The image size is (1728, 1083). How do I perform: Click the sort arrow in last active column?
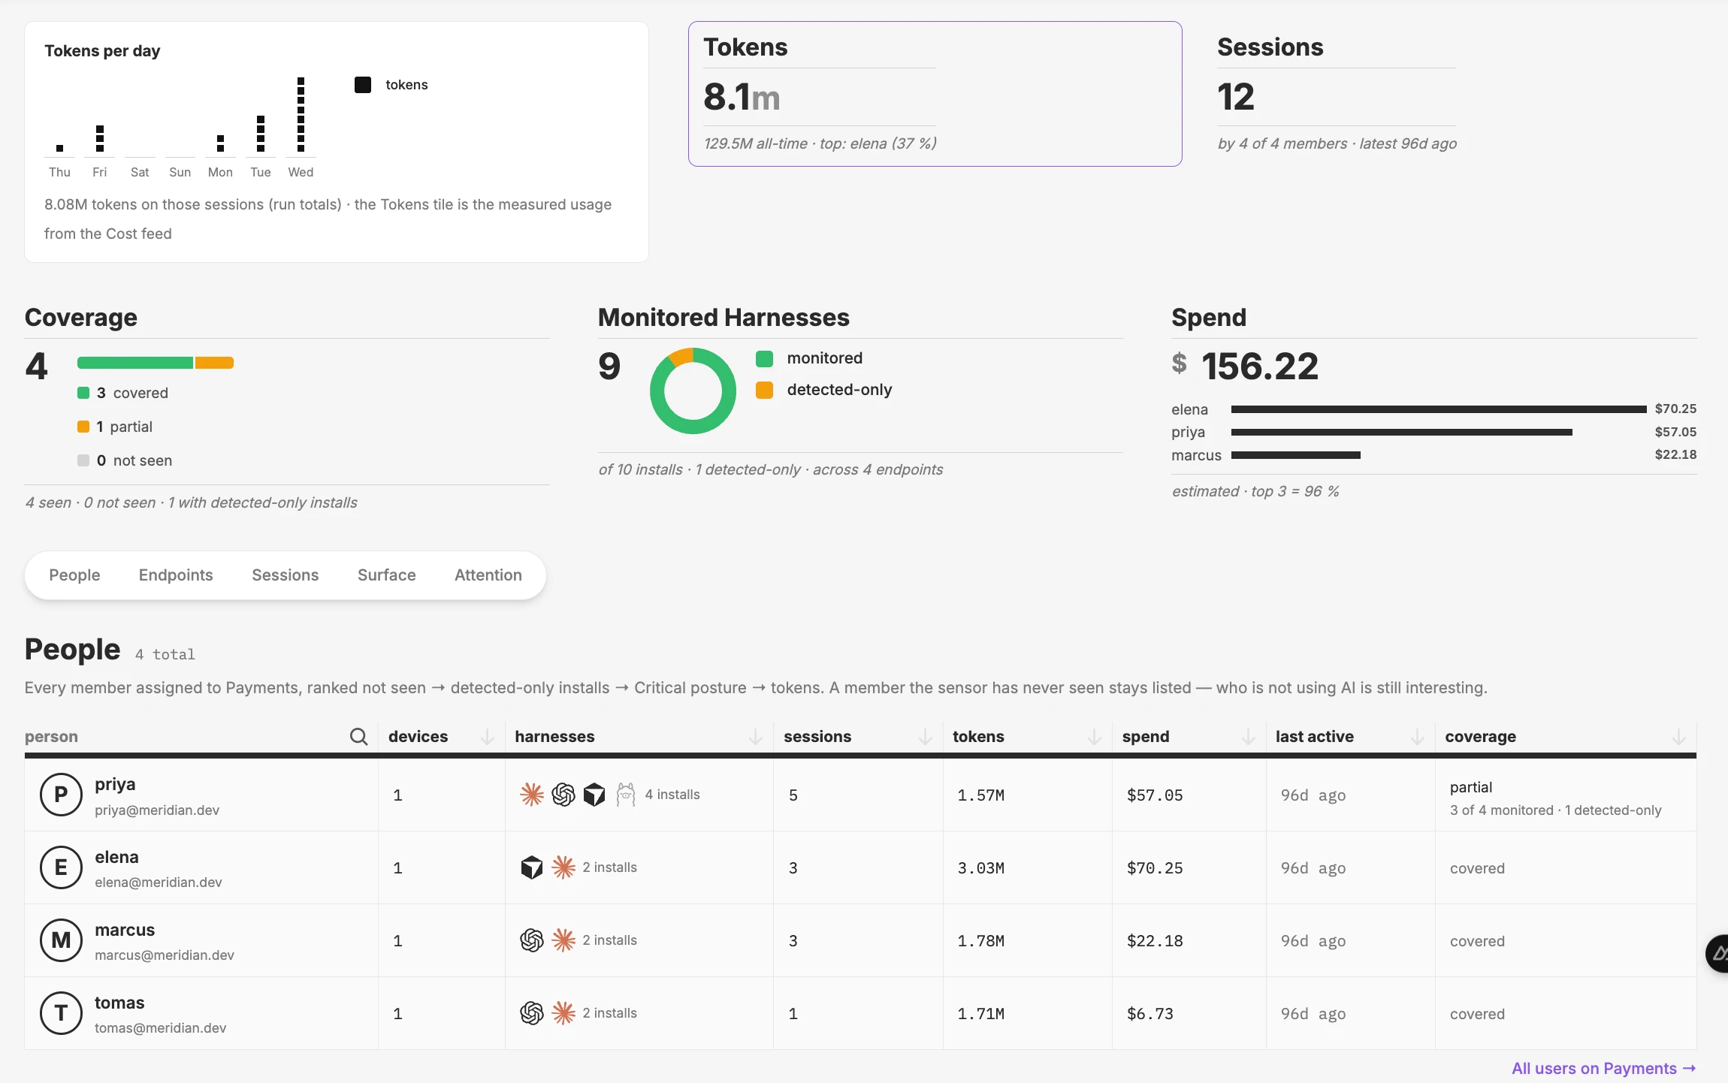pos(1418,737)
